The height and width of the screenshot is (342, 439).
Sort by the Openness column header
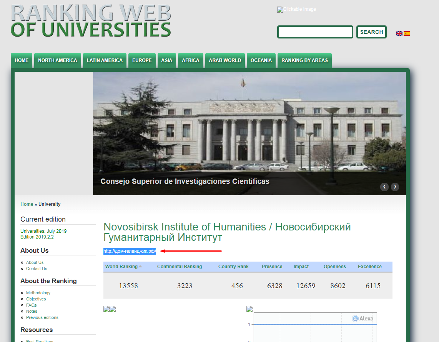point(334,266)
